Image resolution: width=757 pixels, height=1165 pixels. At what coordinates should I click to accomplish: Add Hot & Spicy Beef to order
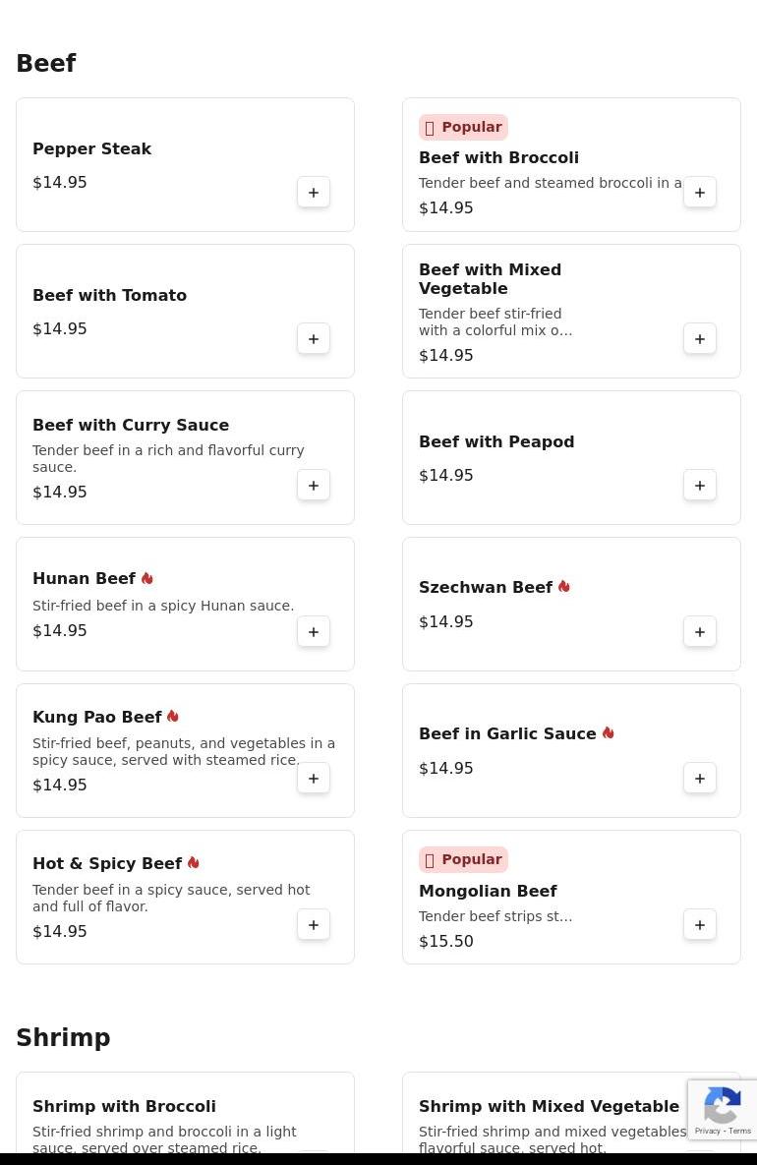[314, 925]
